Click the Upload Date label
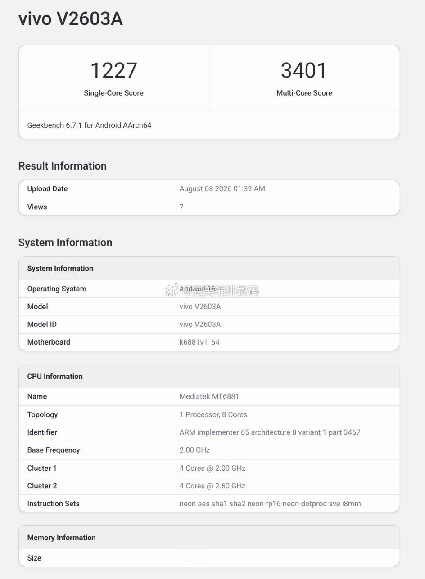 47,189
